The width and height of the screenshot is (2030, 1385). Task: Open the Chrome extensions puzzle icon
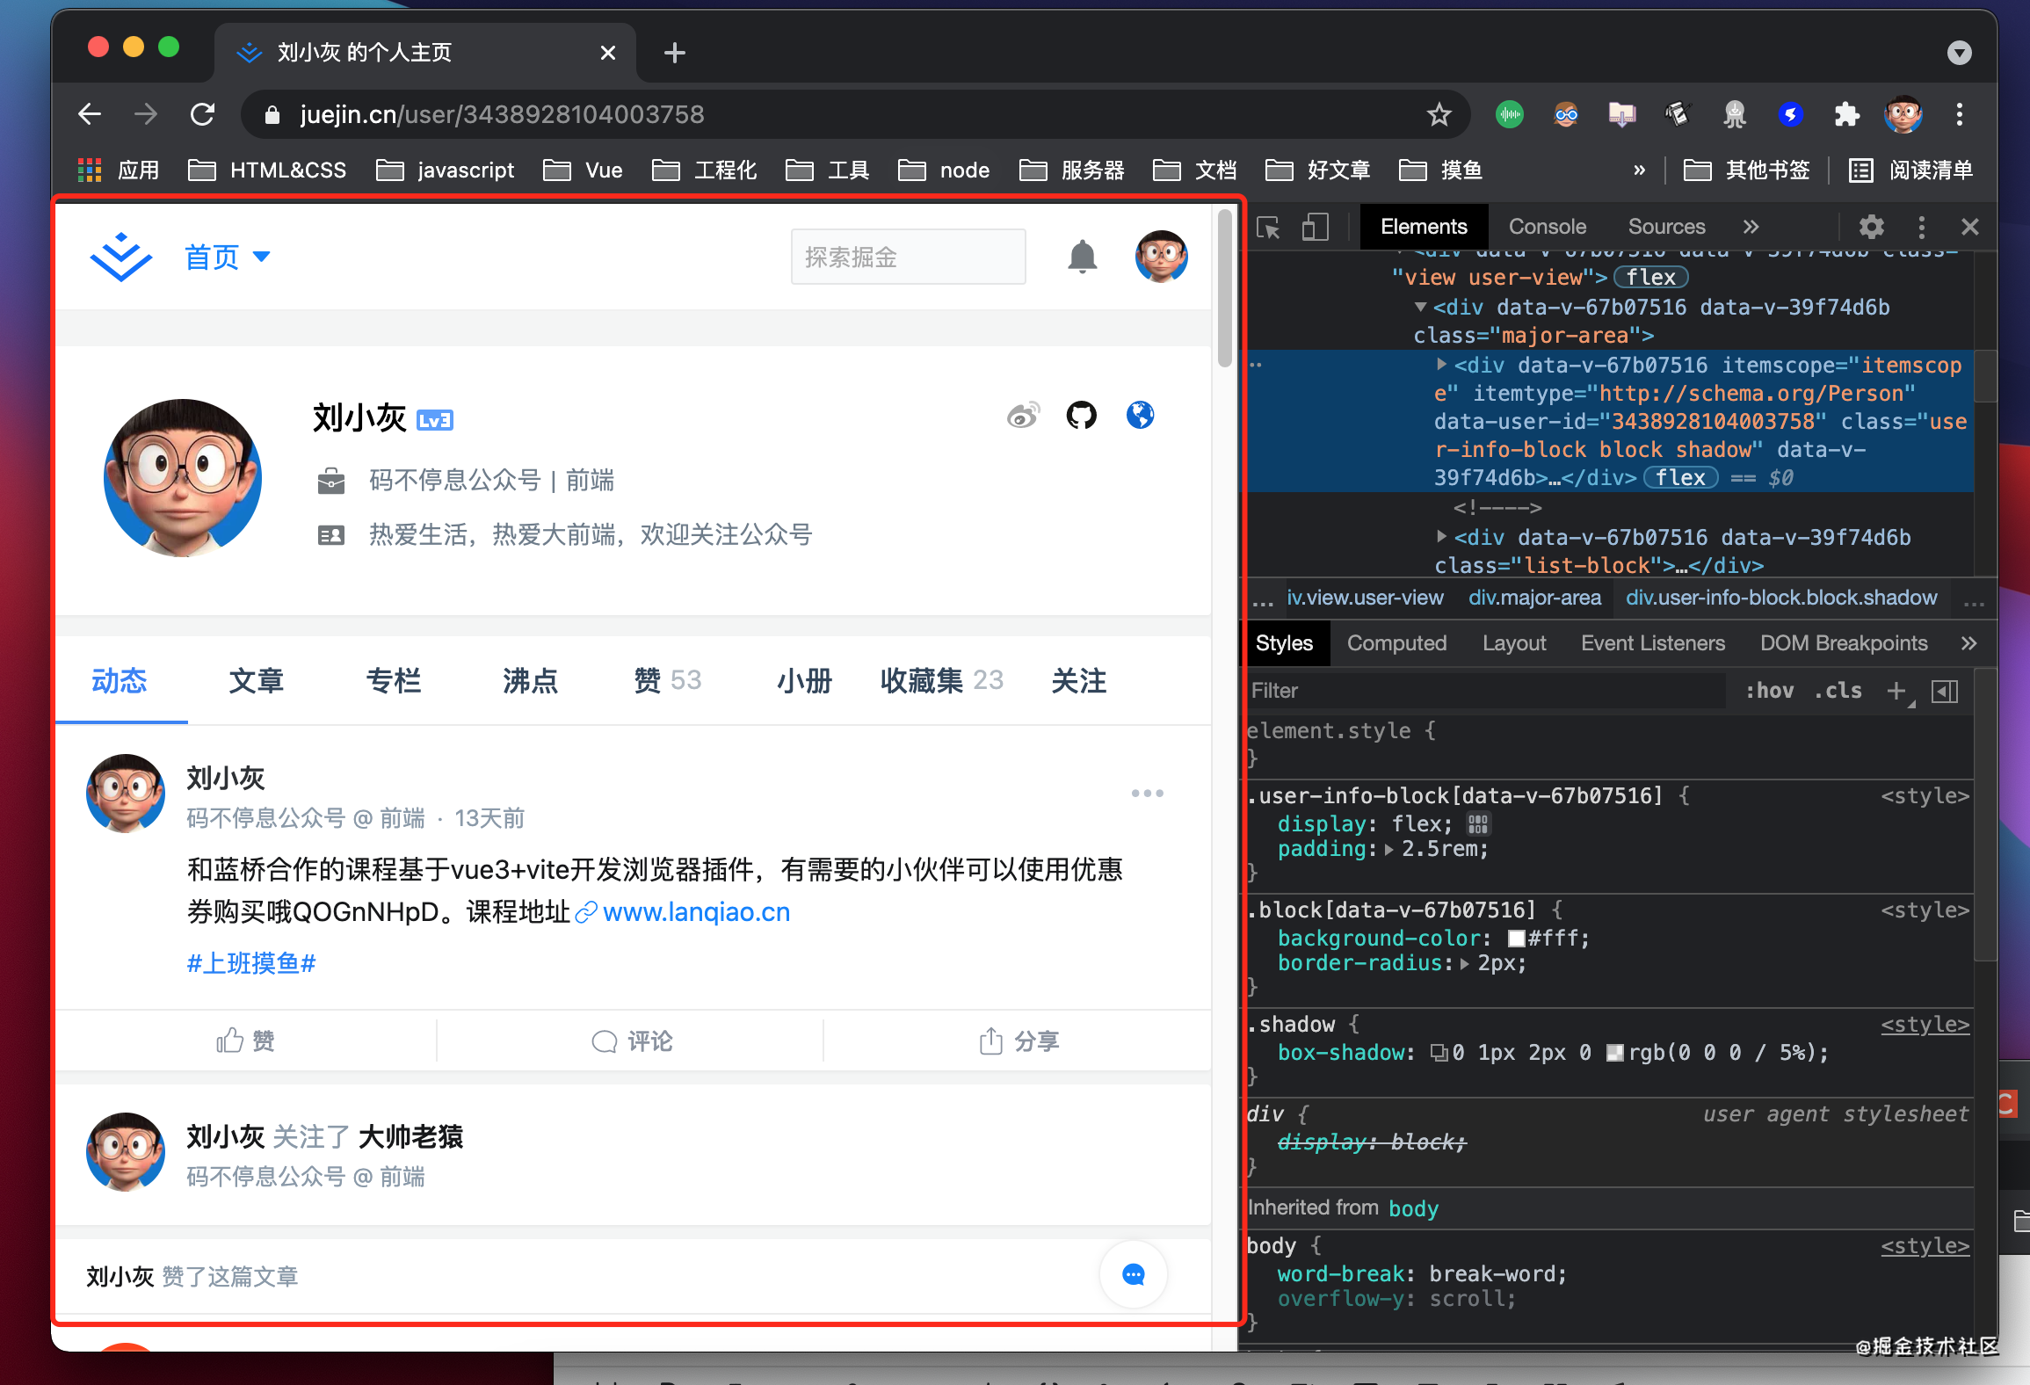(1846, 114)
